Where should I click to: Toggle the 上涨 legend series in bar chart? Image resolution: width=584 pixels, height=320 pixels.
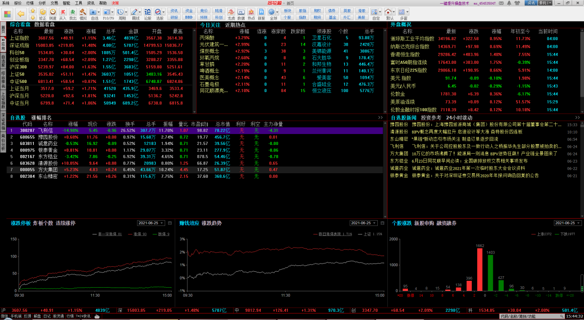coord(542,234)
